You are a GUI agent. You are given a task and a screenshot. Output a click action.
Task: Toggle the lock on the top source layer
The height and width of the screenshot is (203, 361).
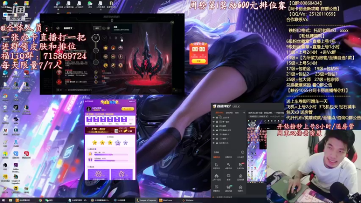pos(217,117)
